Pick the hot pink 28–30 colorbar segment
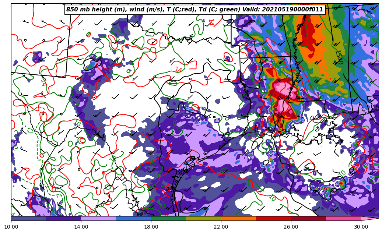The width and height of the screenshot is (382, 233). coord(343,218)
